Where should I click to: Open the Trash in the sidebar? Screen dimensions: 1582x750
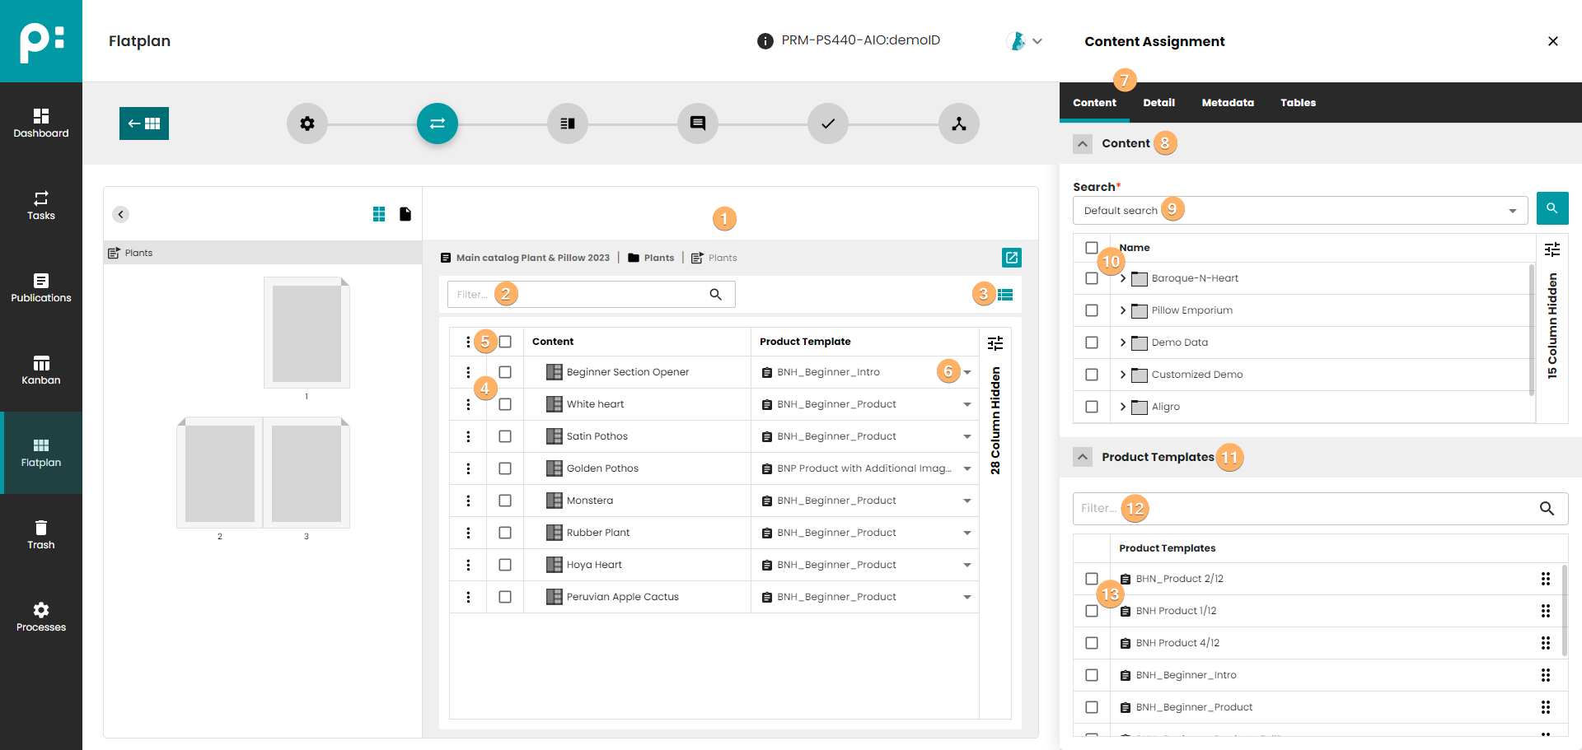click(x=41, y=534)
